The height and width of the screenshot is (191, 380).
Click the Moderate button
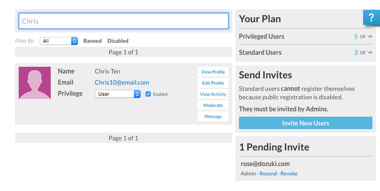pyautogui.click(x=213, y=105)
